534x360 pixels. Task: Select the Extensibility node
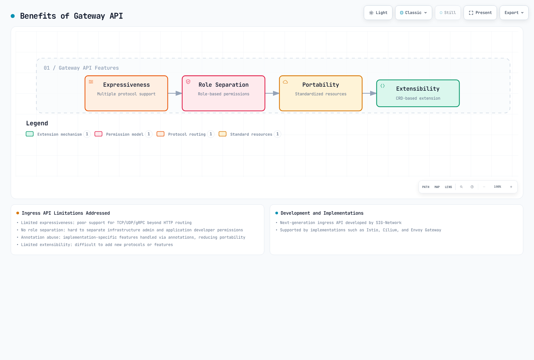(x=418, y=93)
